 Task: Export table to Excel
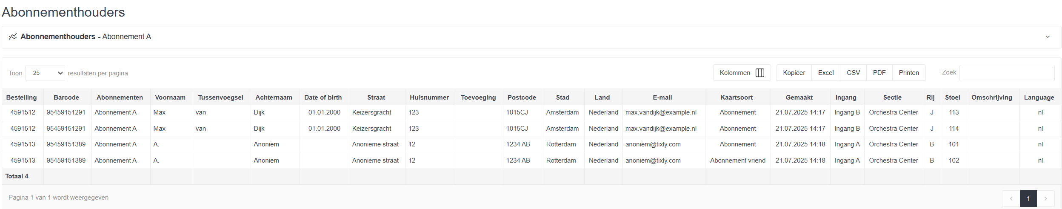click(826, 73)
